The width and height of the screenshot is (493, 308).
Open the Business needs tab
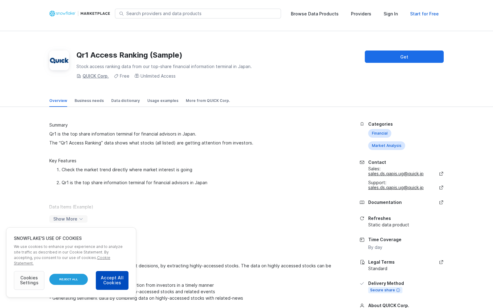tap(89, 101)
